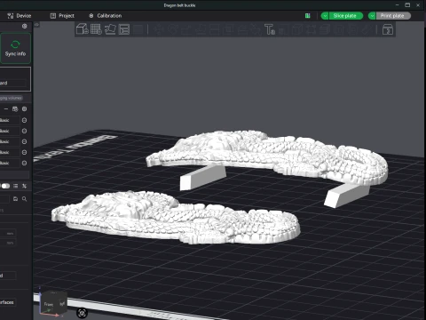426x320 pixels.
Task: Click the Auto orient toolbar icon
Action: tap(110, 29)
